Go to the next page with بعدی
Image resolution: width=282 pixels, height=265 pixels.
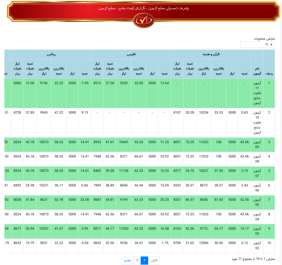(x=127, y=260)
